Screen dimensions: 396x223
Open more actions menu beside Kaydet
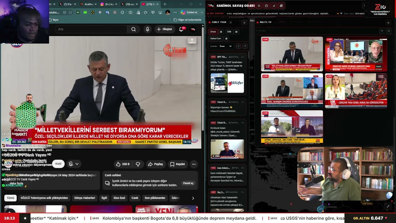[x=194, y=164]
